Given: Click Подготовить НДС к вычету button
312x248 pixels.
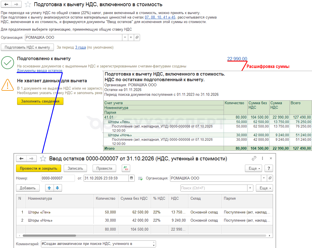Looking at the screenshot, I should [27, 47].
